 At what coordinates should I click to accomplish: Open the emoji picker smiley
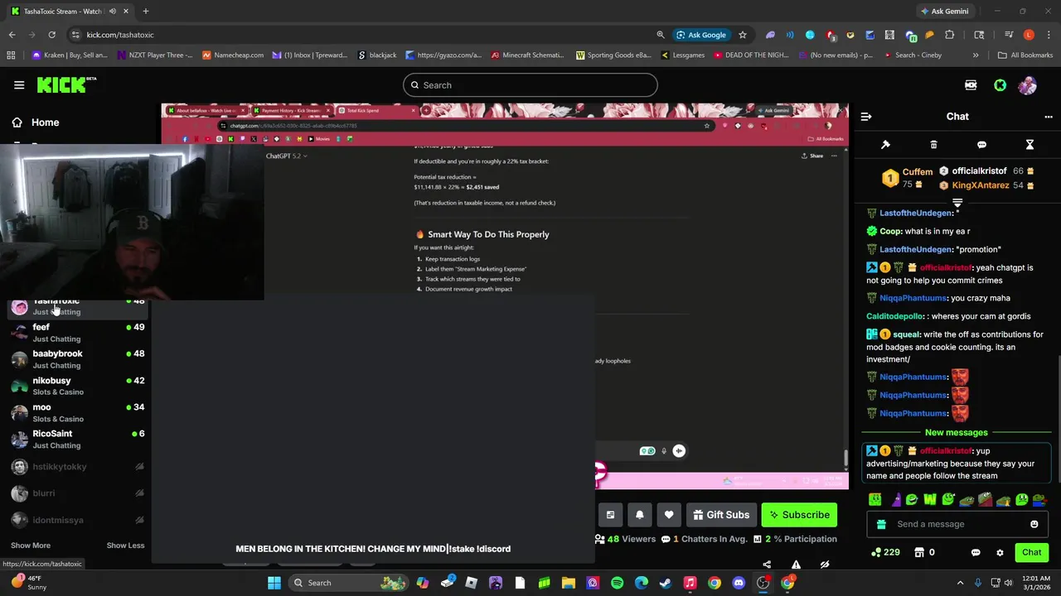coord(1034,524)
